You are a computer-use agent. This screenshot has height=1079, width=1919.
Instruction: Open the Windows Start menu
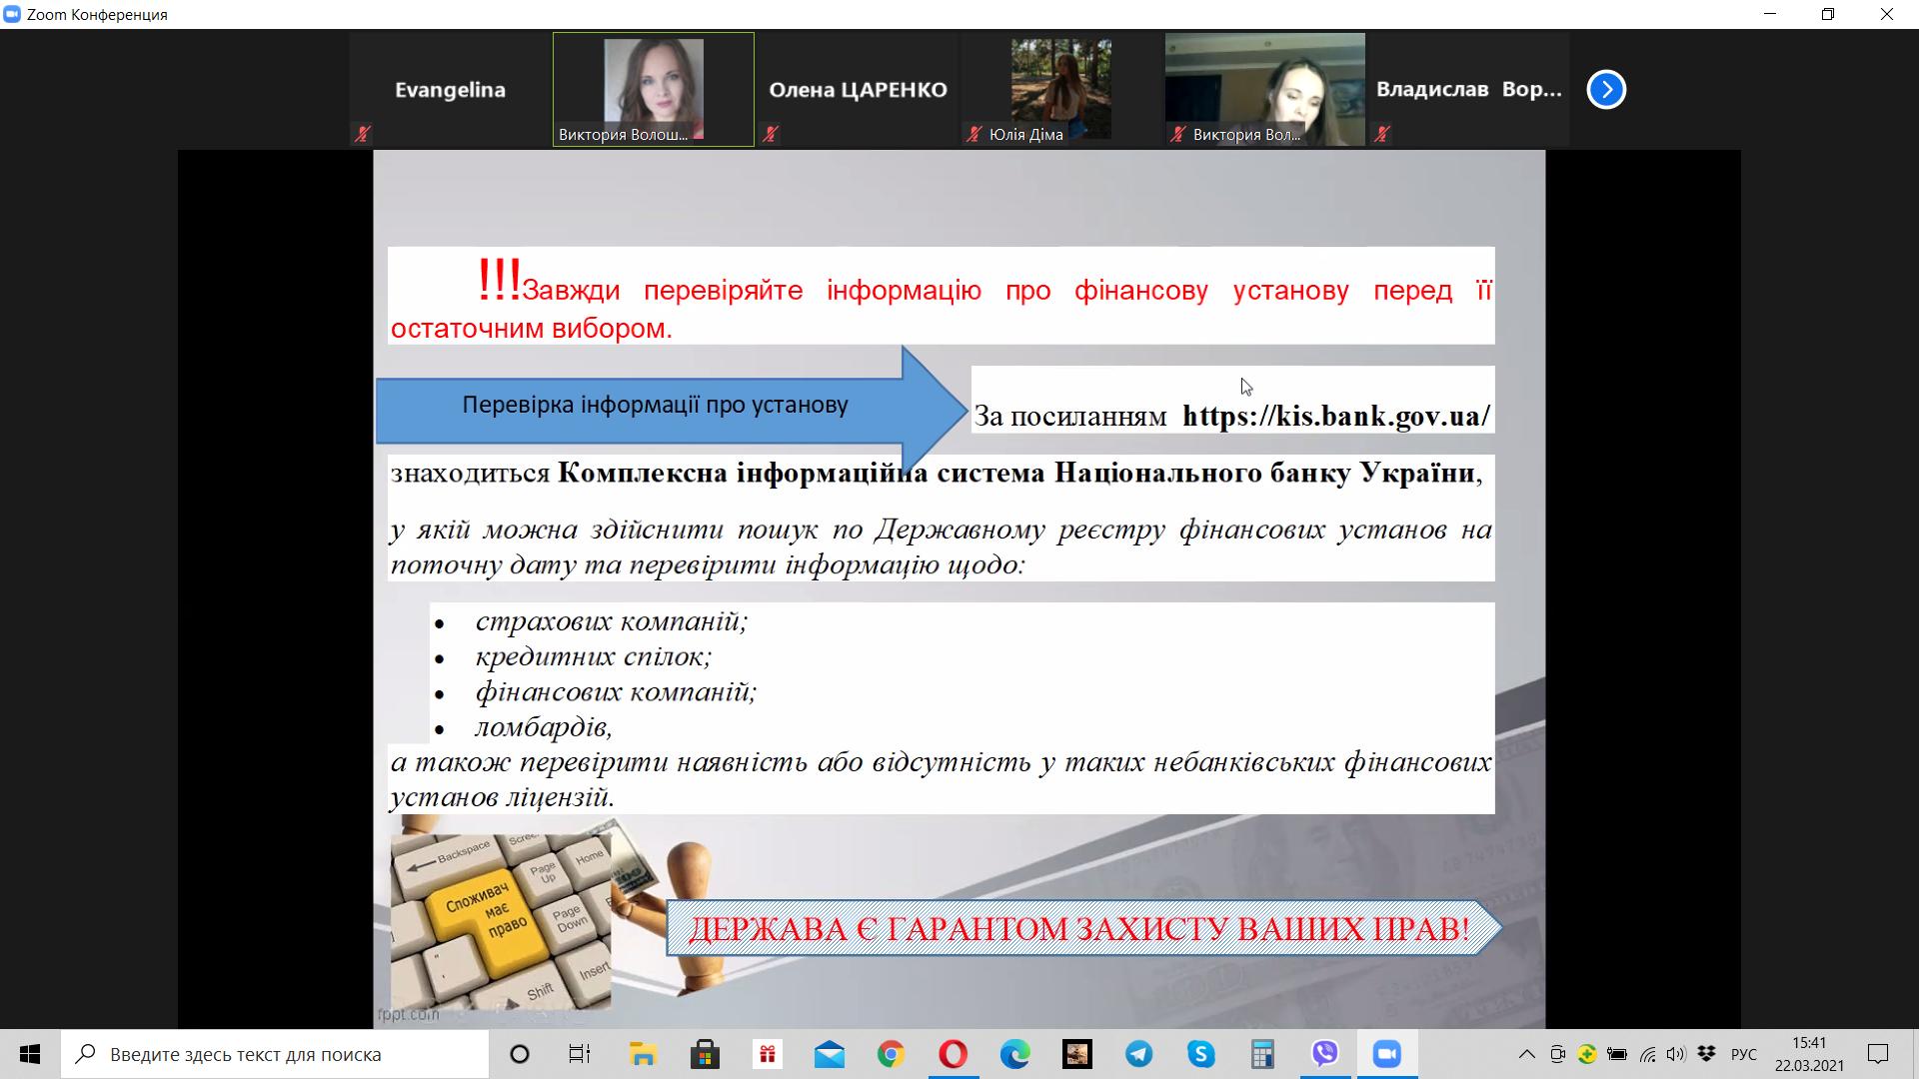coord(30,1054)
